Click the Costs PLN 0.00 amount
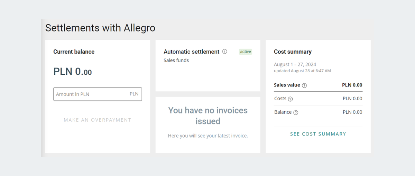The image size is (415, 176). pos(352,99)
